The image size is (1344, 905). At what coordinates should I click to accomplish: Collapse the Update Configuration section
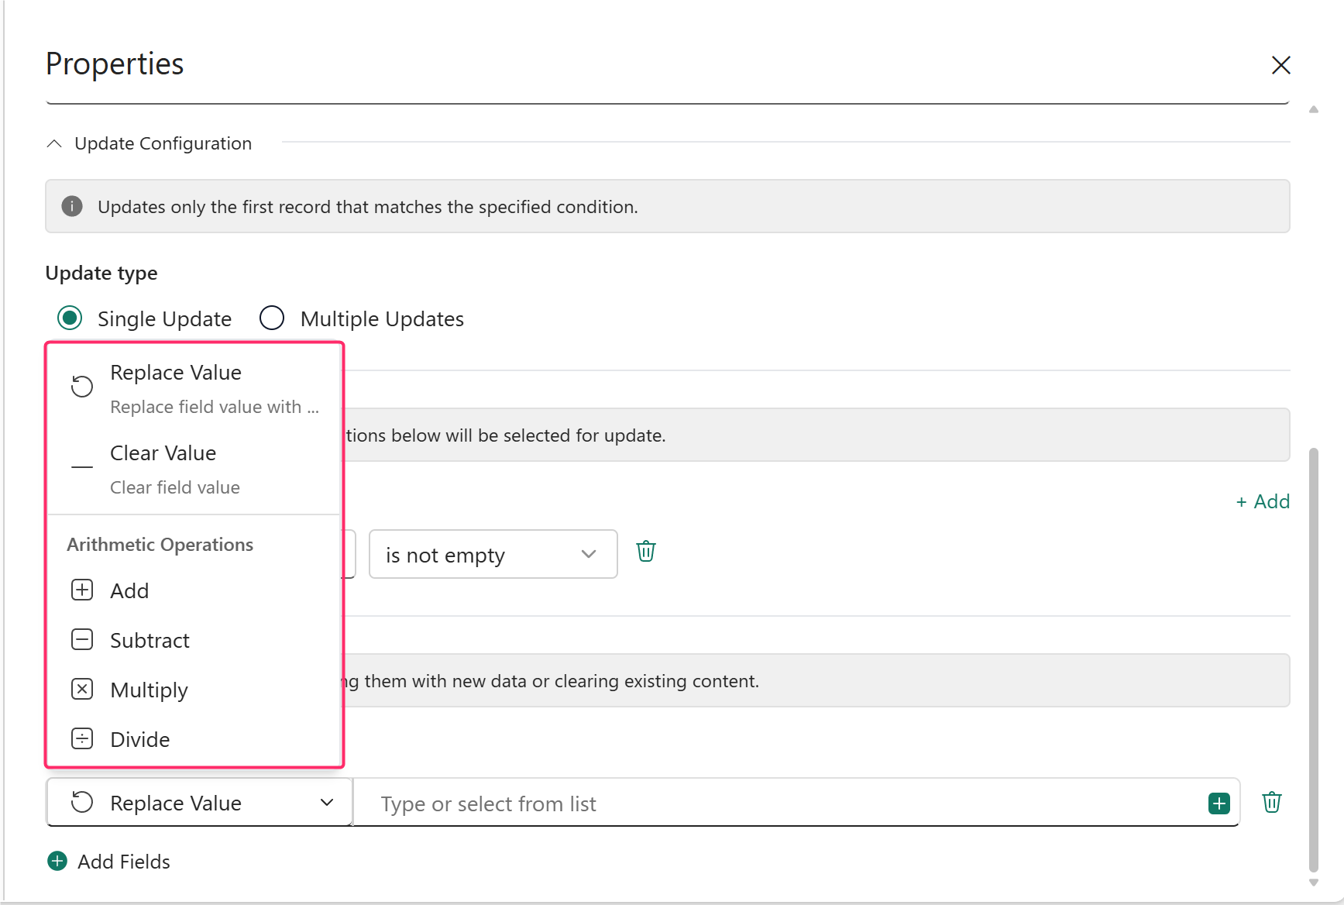pyautogui.click(x=54, y=143)
